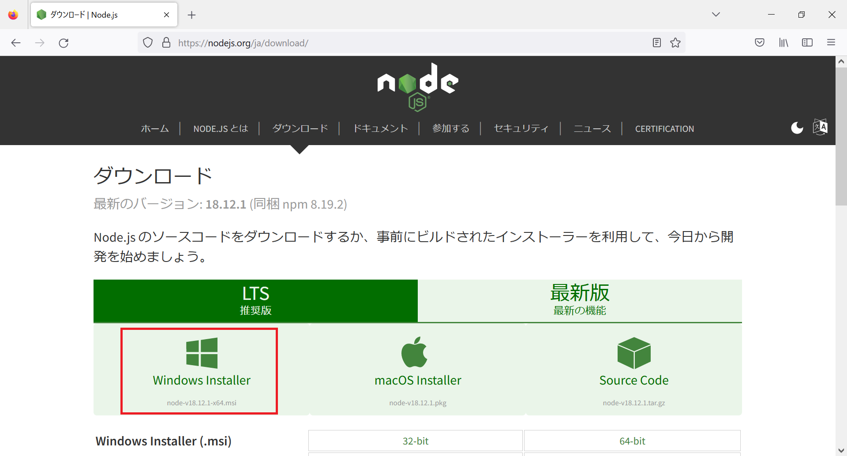Open the library bookmarks icon
Image resolution: width=847 pixels, height=456 pixels.
[x=783, y=43]
